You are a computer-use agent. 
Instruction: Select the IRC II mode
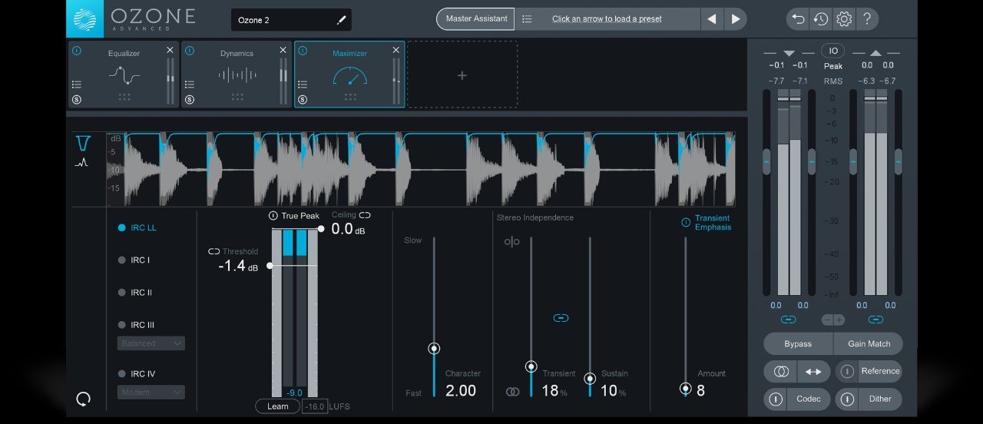[134, 293]
